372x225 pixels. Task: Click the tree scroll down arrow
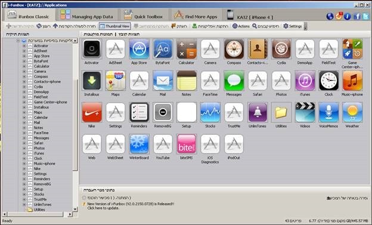tap(75, 209)
